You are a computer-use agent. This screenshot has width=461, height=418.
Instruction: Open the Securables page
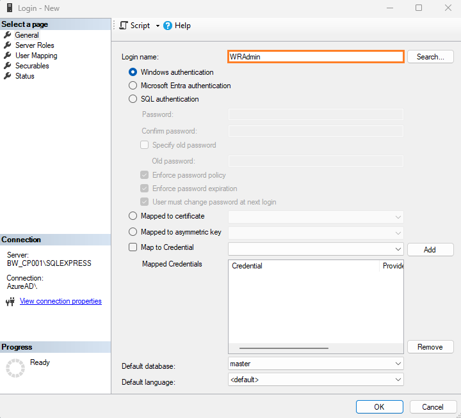pos(32,65)
